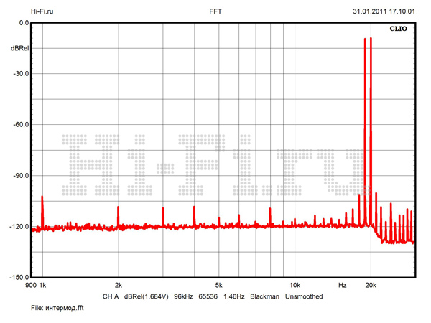The height and width of the screenshot is (323, 431).
Task: Click the Hi-Fi.ru watermark in the plot center
Action: pyautogui.click(x=215, y=164)
